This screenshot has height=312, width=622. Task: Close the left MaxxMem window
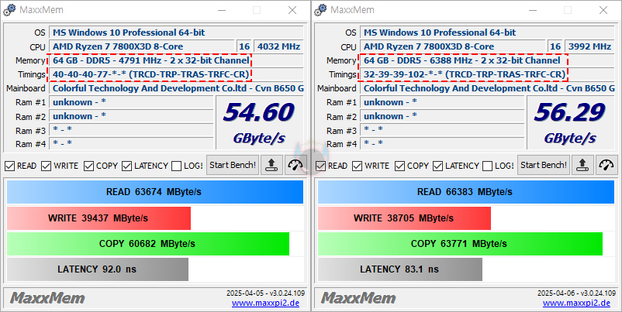tap(292, 10)
